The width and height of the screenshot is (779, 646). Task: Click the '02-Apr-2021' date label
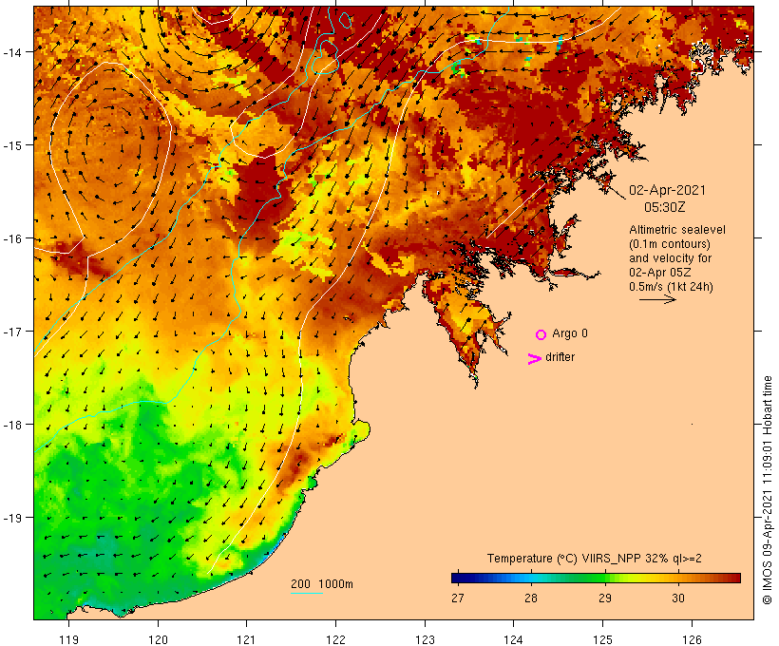667,190
